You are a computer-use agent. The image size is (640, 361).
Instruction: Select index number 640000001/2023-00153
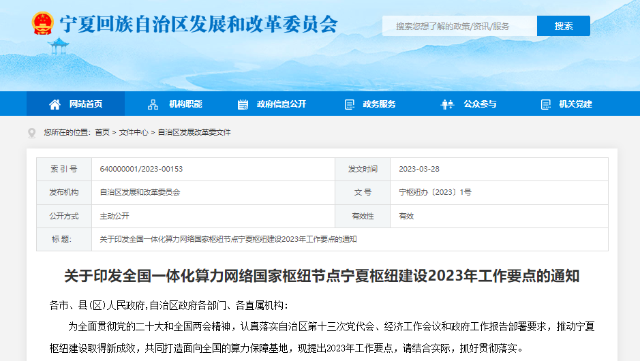point(141,169)
